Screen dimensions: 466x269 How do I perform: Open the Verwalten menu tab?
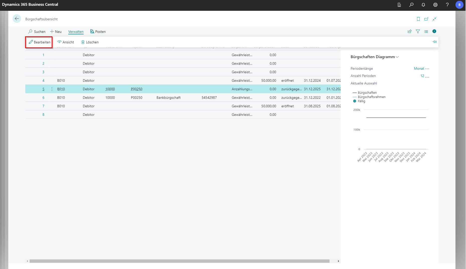point(76,32)
